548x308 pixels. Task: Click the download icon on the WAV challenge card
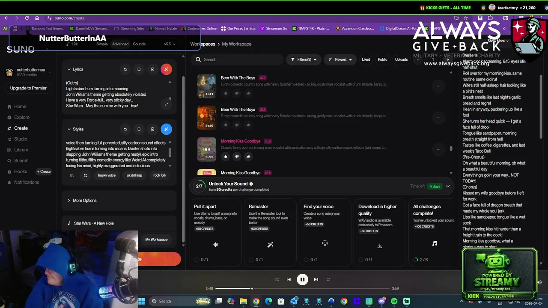[x=380, y=246]
